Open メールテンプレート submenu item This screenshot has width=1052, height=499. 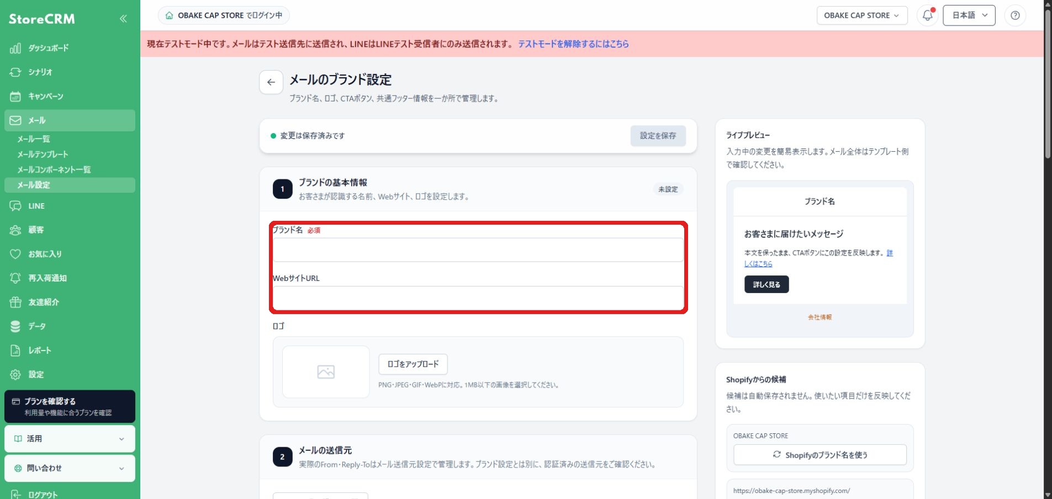43,155
